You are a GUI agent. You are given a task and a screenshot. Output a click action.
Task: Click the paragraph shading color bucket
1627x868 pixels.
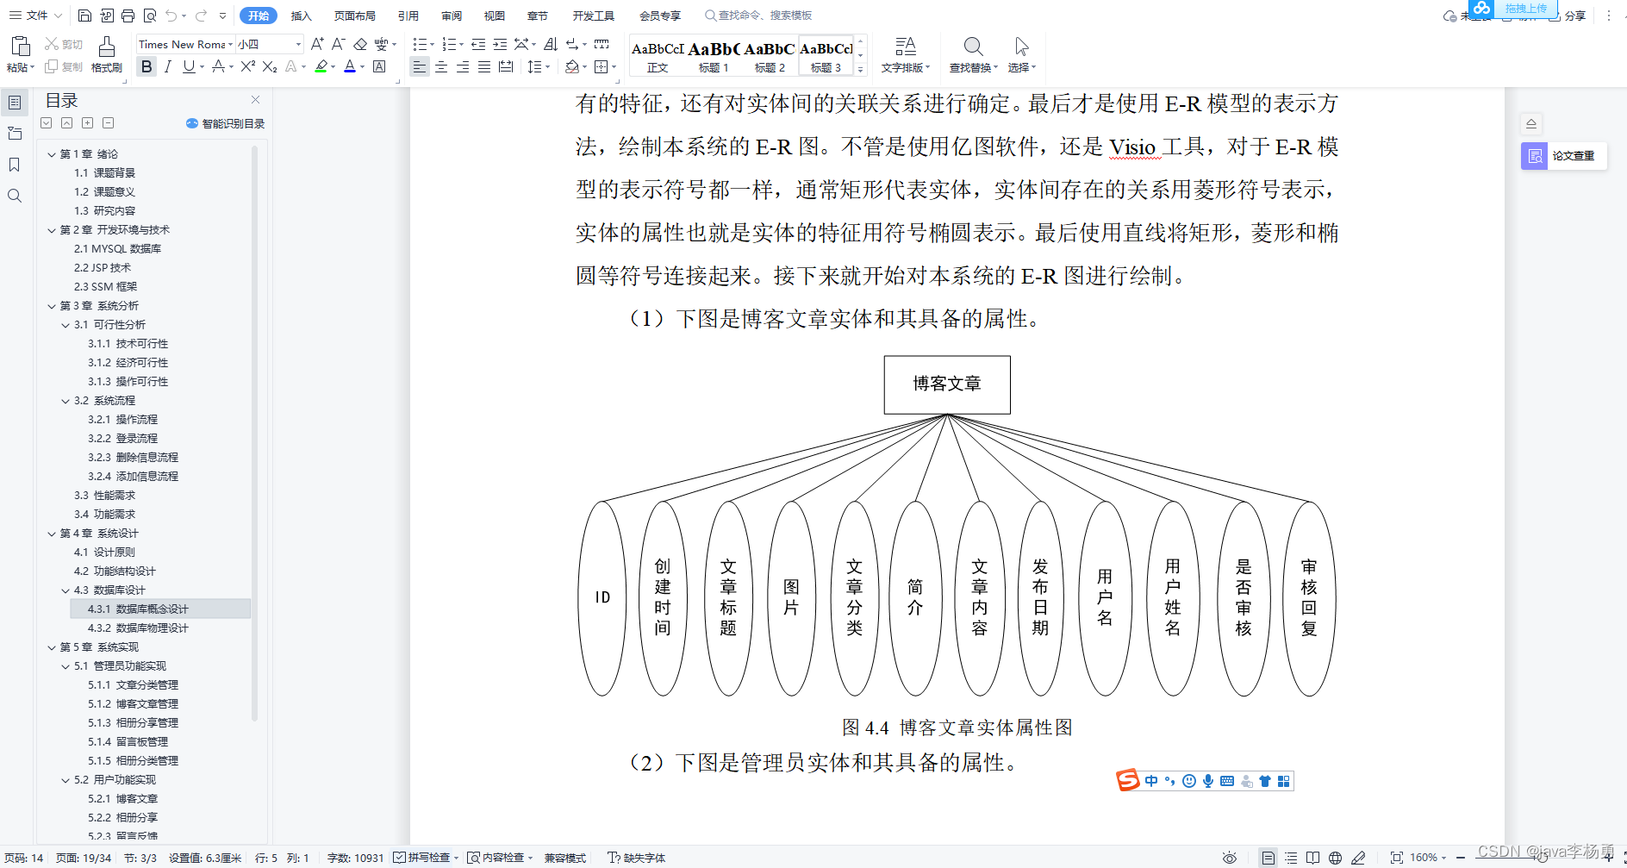pos(572,66)
